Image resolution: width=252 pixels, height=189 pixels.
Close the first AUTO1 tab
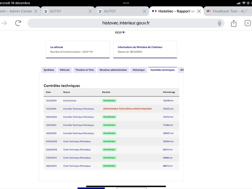point(90,11)
